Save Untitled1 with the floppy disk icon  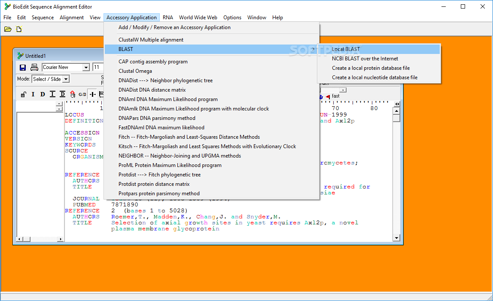[23, 67]
